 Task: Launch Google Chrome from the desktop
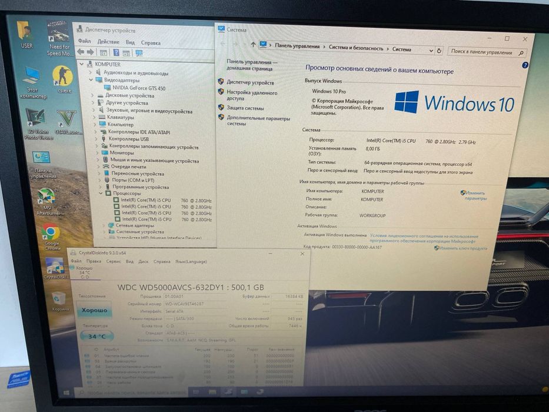point(52,237)
